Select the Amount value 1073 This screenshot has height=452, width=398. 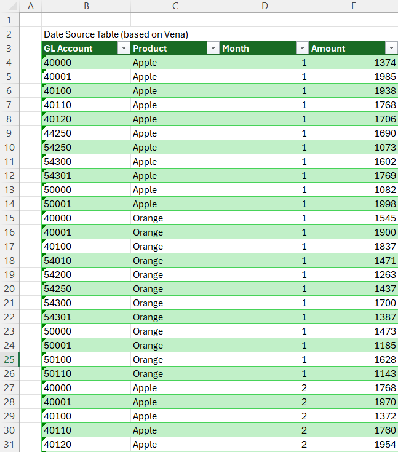354,148
